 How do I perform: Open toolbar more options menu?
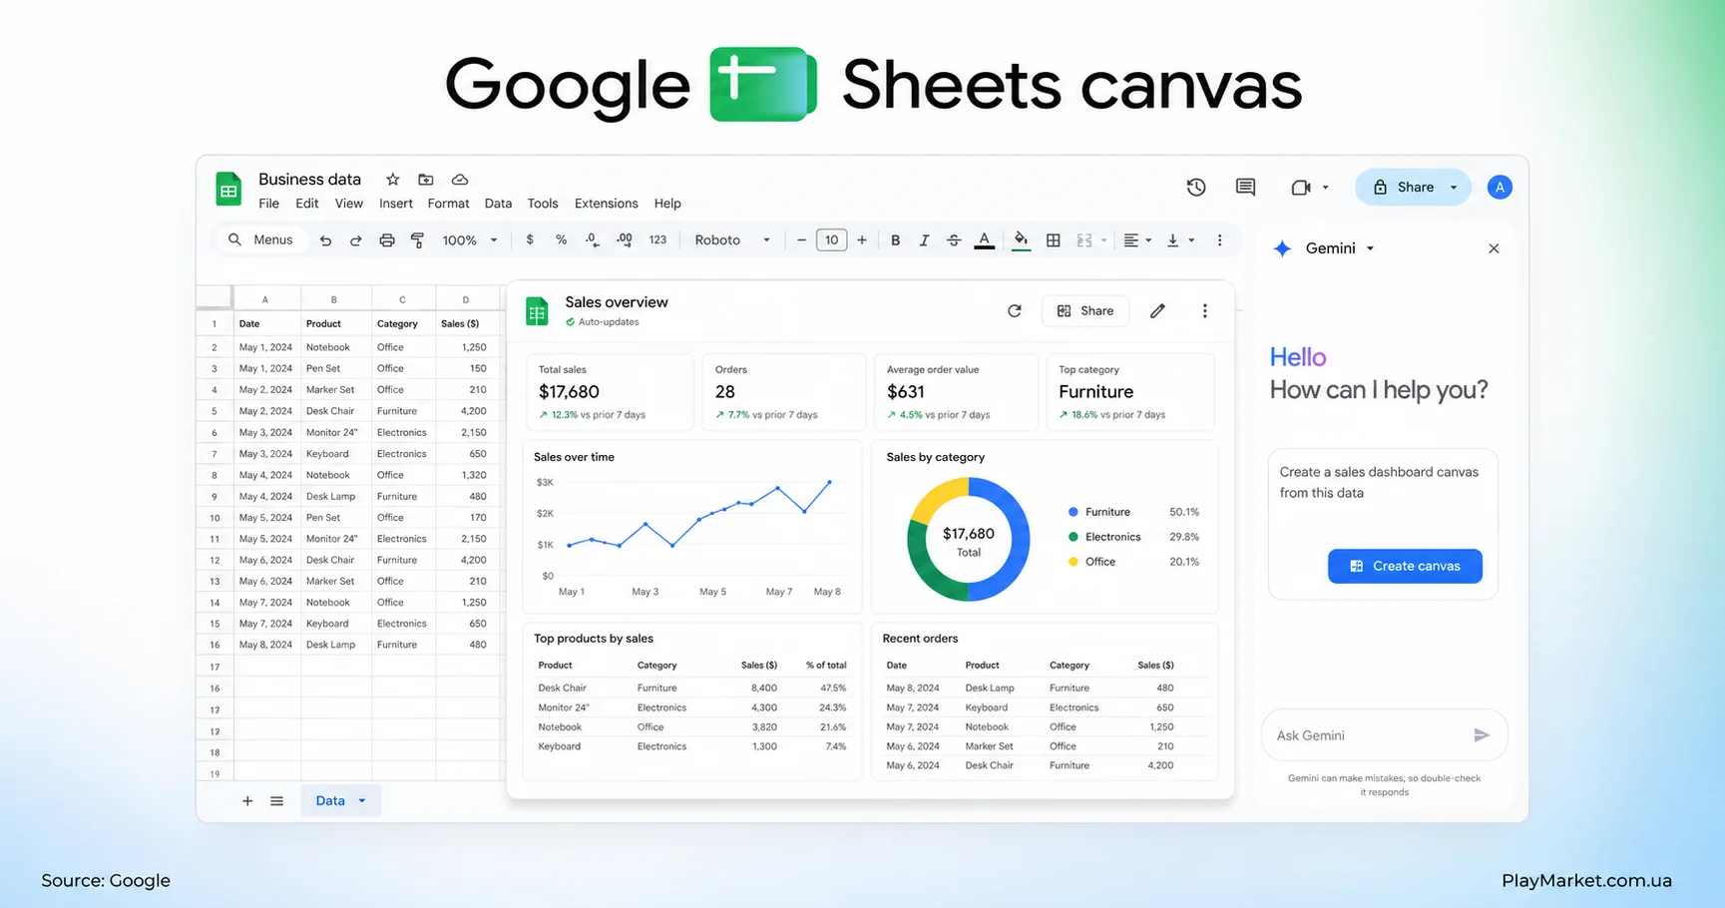1219,240
